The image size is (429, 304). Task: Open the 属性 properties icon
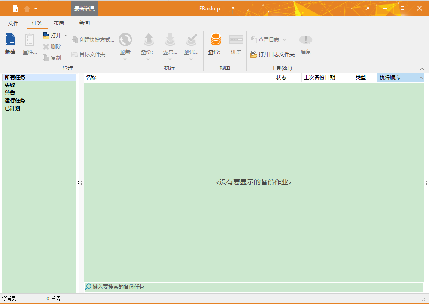[x=29, y=39]
